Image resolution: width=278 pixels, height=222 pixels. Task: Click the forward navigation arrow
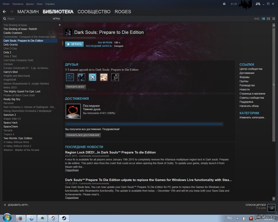pyautogui.click(x=12, y=11)
